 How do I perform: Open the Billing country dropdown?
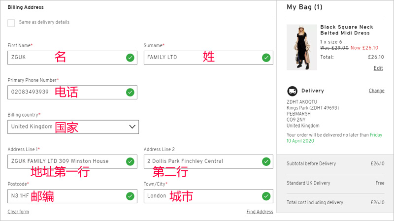coord(73,127)
